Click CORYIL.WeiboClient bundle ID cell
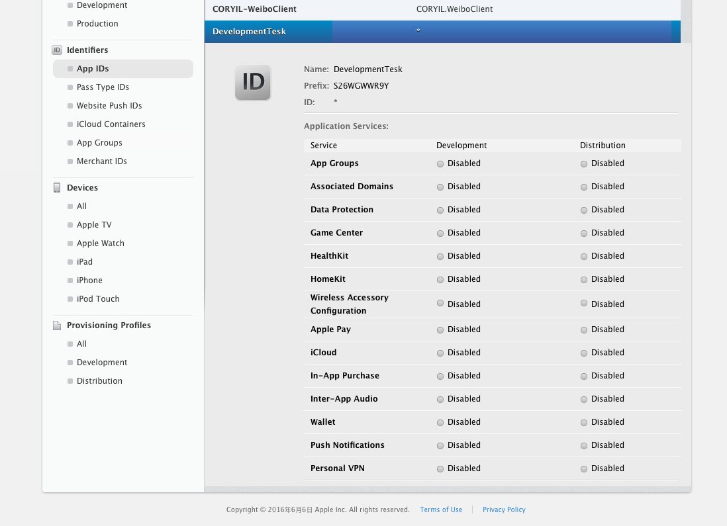This screenshot has height=526, width=727. point(454,9)
